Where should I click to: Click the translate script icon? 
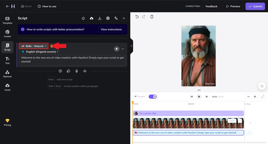click(116, 18)
